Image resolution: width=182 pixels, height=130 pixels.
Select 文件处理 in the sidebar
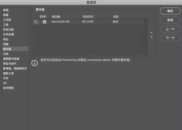(8, 34)
